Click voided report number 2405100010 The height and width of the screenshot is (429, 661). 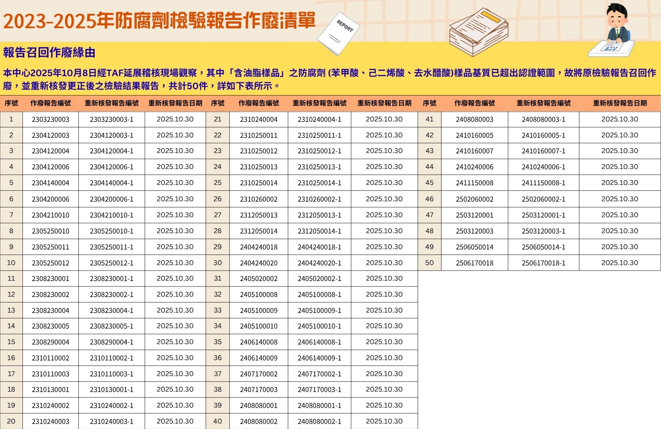click(258, 326)
